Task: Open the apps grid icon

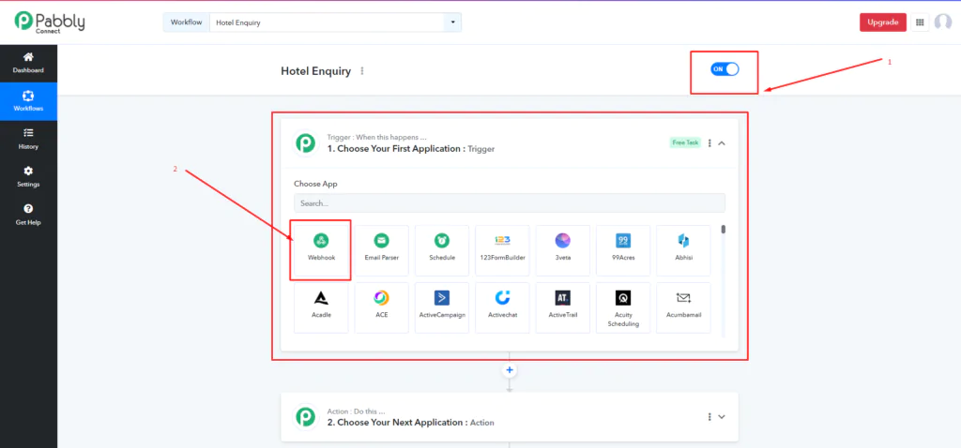Action: (920, 22)
